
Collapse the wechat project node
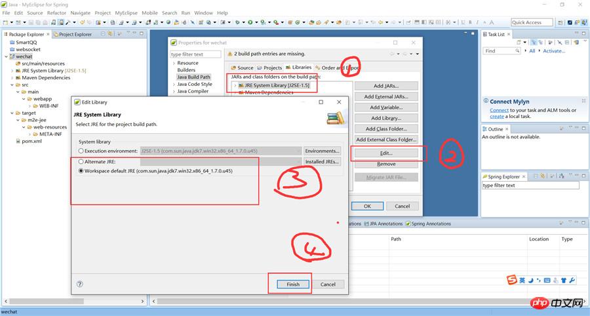pyautogui.click(x=6, y=56)
